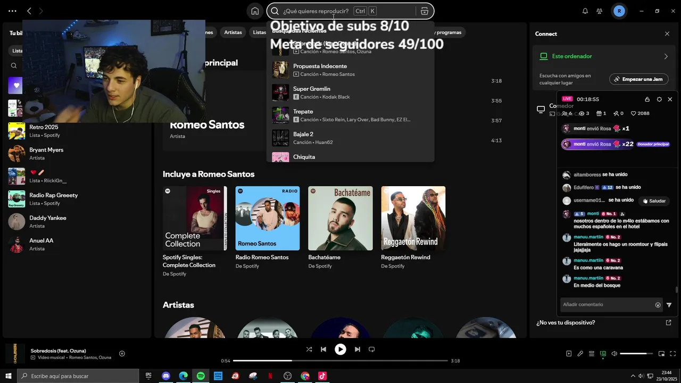Open Epic Games Launcher from the taskbar
Viewport: 681px width, 383px height.
(x=148, y=376)
